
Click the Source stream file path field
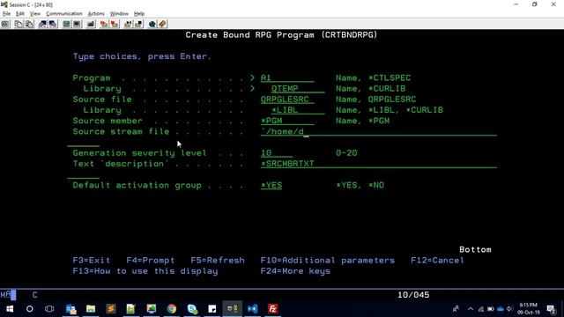click(x=378, y=132)
